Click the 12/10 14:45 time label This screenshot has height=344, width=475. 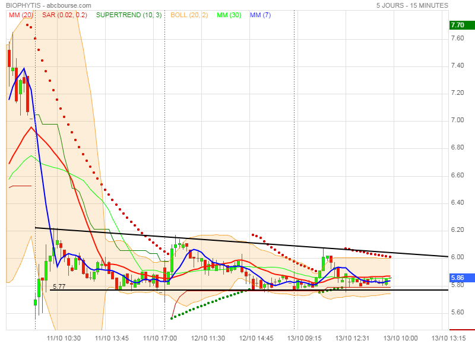pos(256,338)
